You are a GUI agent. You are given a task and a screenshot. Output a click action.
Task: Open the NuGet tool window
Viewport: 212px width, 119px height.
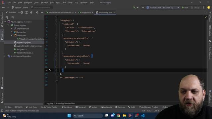pos(93,107)
